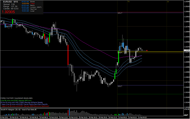Click the red current price dot

tap(147, 50)
